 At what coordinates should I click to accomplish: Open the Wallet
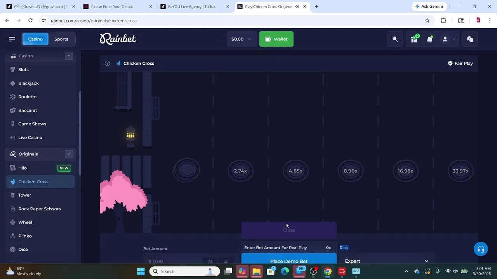pyautogui.click(x=276, y=39)
